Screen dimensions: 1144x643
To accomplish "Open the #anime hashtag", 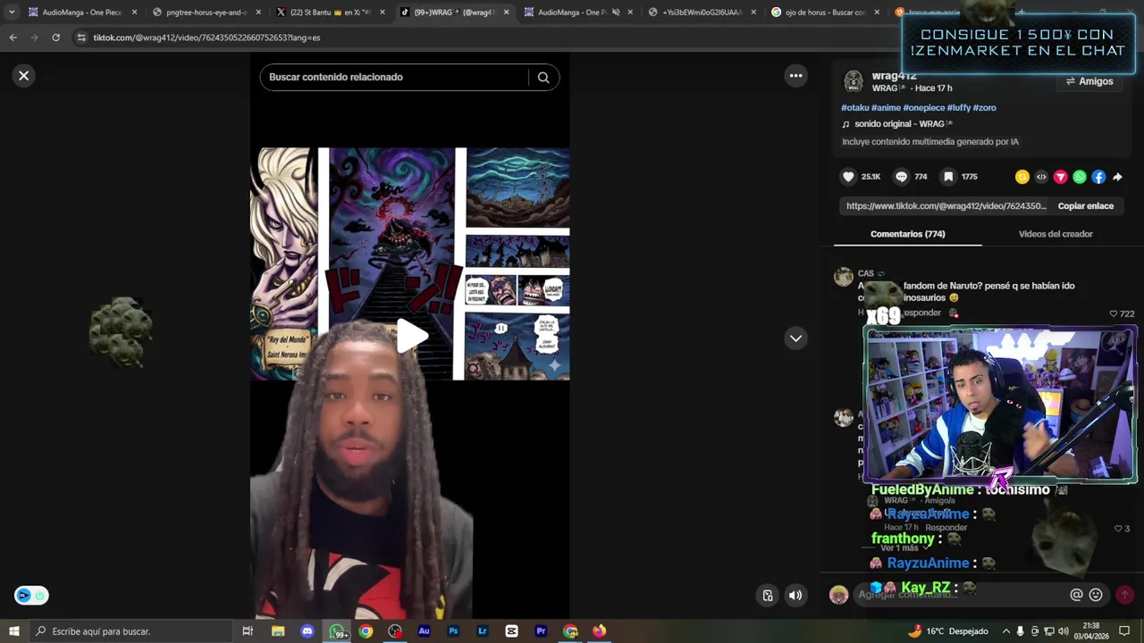I will point(886,108).
